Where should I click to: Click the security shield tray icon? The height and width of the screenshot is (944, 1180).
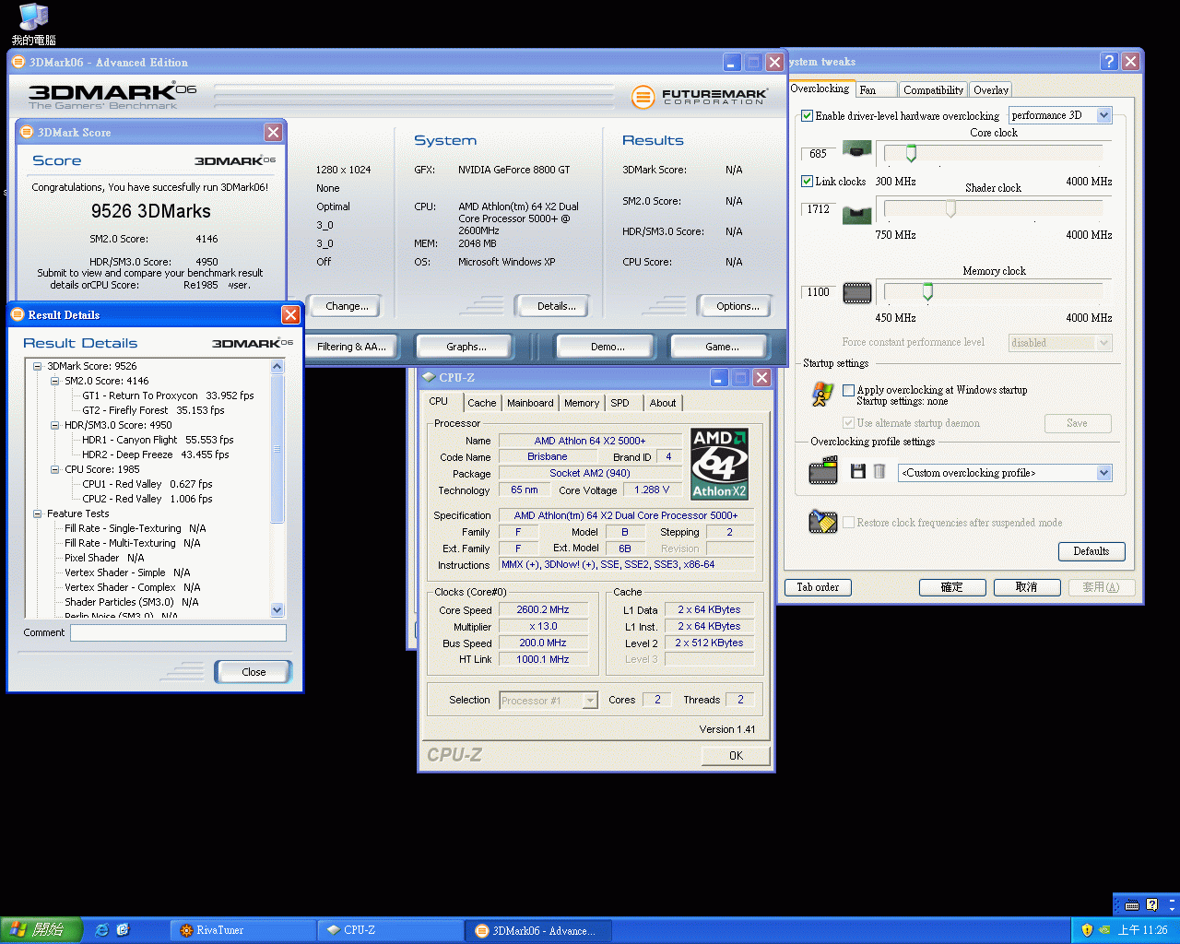[x=1087, y=930]
